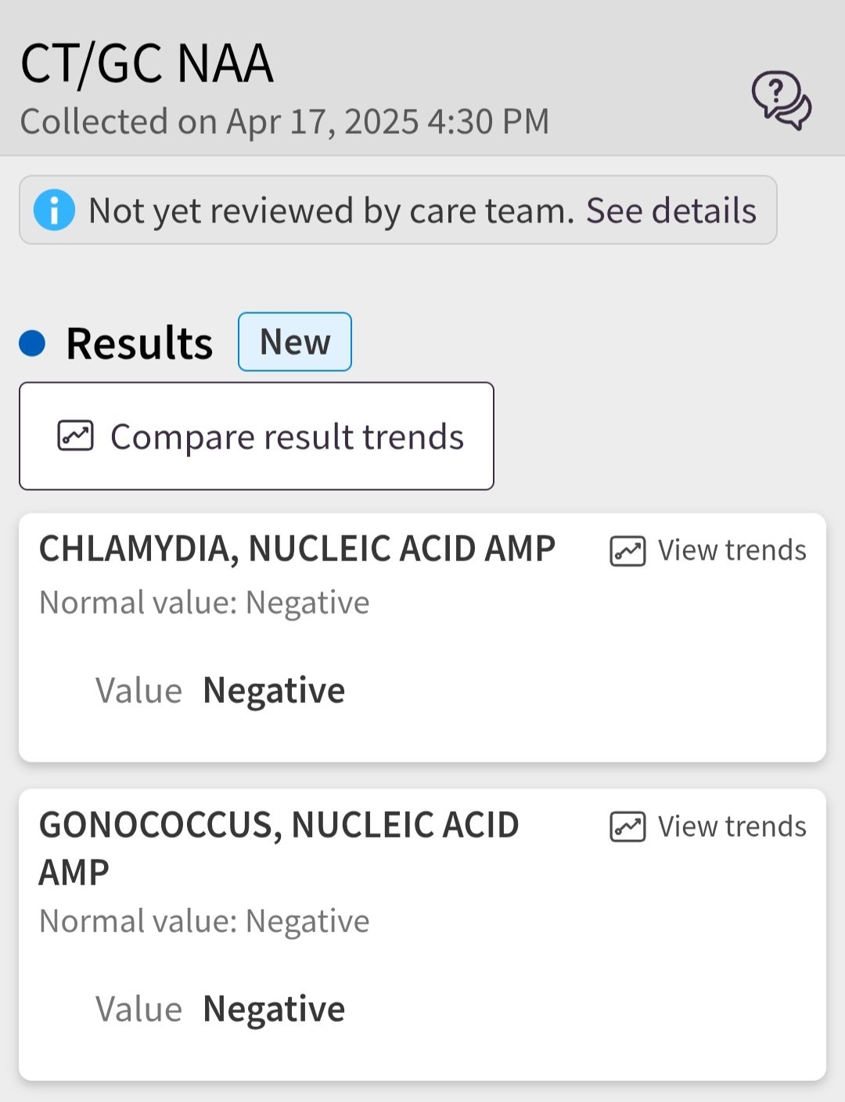Click the Chlamydia View trends chart icon

click(x=627, y=551)
